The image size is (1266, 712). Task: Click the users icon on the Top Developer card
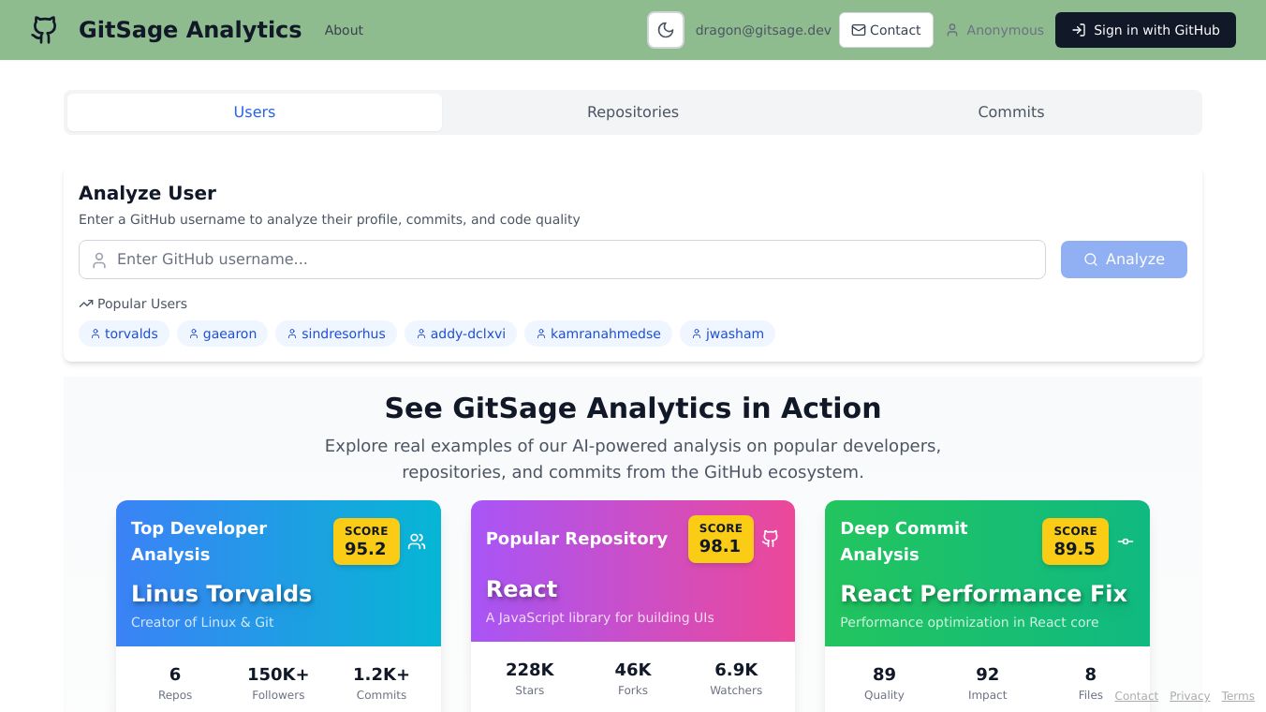pos(417,541)
